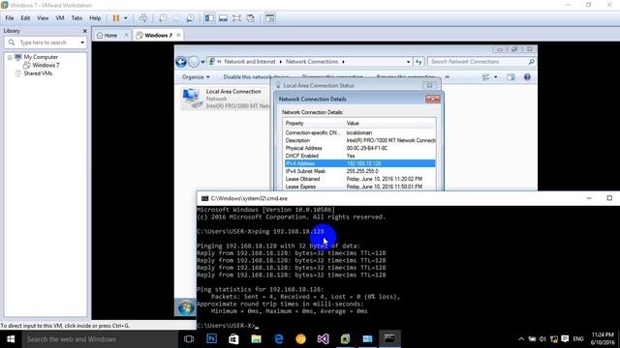Collapse the My Computer tree node

coord(10,57)
